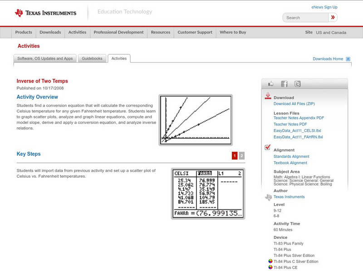This screenshot has width=363, height=271.
Task: Click the CELSI FAHRN table screenshot
Action: click(x=208, y=194)
